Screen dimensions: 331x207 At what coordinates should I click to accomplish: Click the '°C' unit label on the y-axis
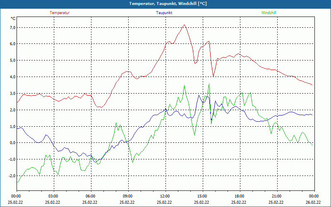click(13, 19)
